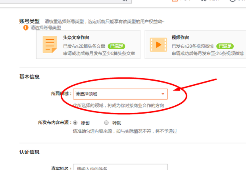Click the hint 你所选择的领域，将成为你对接商业合作的方向
Viewport: 246px width, 170px height.
tap(119, 105)
